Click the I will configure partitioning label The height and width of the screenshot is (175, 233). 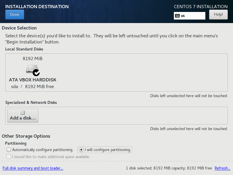tap(108, 150)
